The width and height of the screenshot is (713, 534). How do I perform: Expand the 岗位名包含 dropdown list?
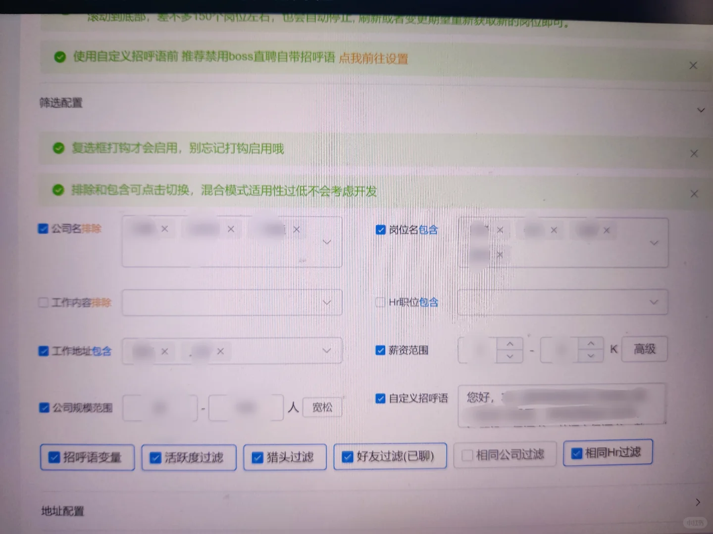[655, 243]
